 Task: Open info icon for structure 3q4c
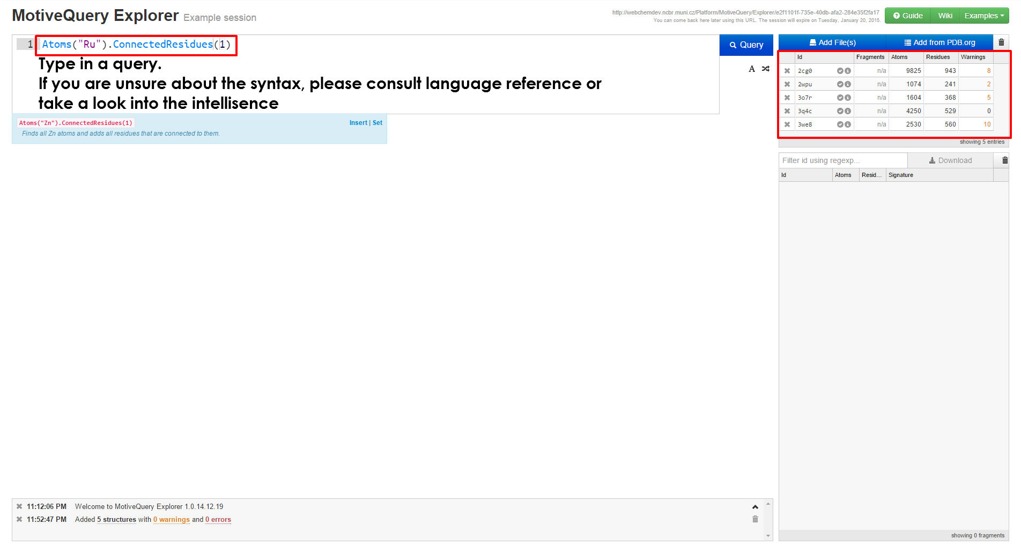click(848, 111)
